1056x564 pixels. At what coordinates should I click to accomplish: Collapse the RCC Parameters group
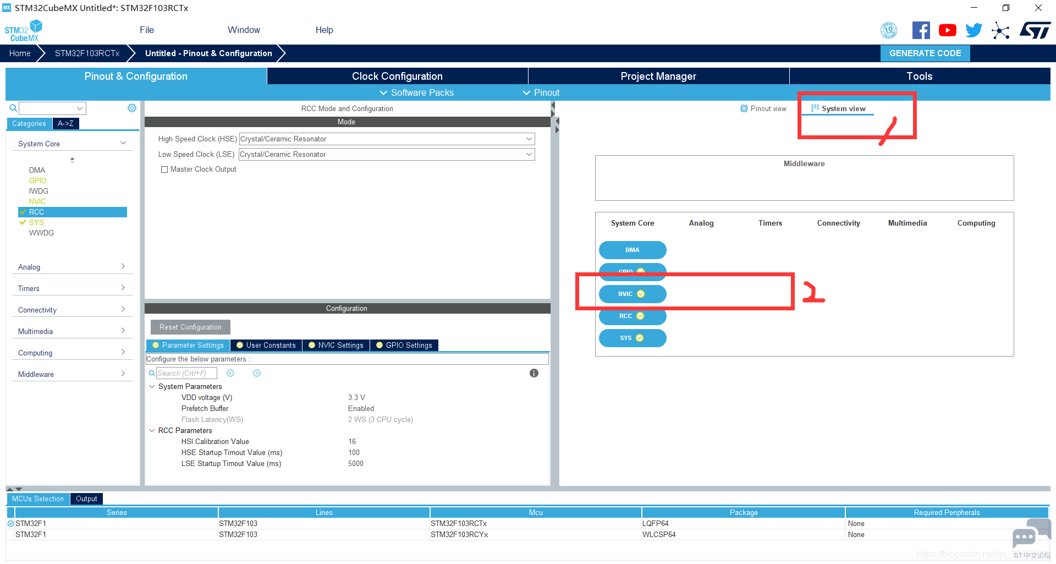152,430
